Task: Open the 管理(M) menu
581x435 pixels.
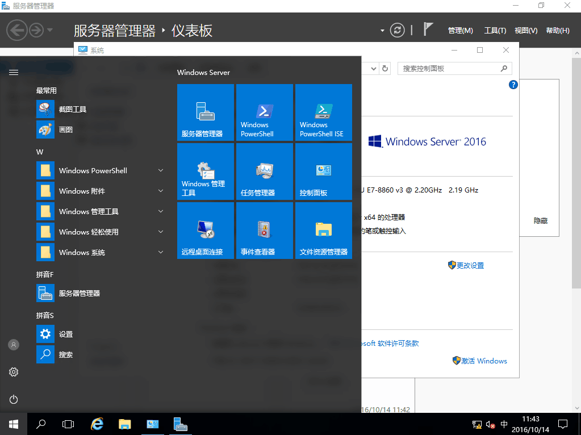Action: 461,31
